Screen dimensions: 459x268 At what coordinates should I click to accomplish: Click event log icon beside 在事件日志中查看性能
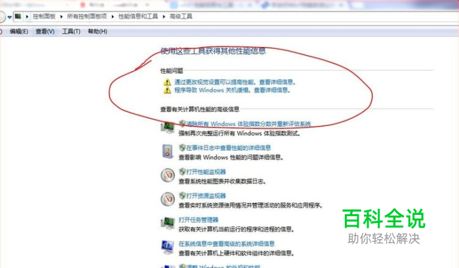(x=168, y=151)
